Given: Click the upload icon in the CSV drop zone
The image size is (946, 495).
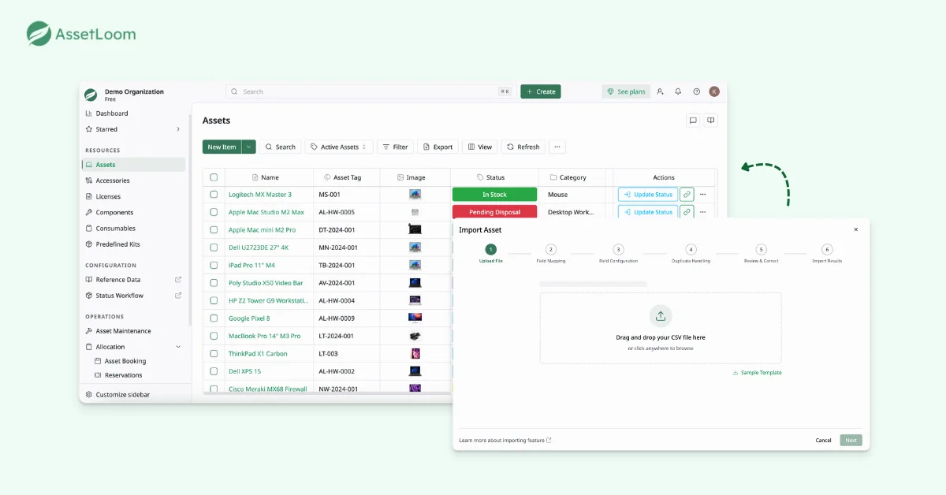Looking at the screenshot, I should tap(661, 316).
